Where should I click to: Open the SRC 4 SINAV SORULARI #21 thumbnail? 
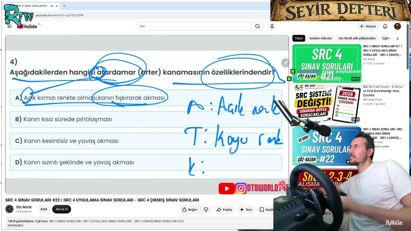click(x=327, y=63)
